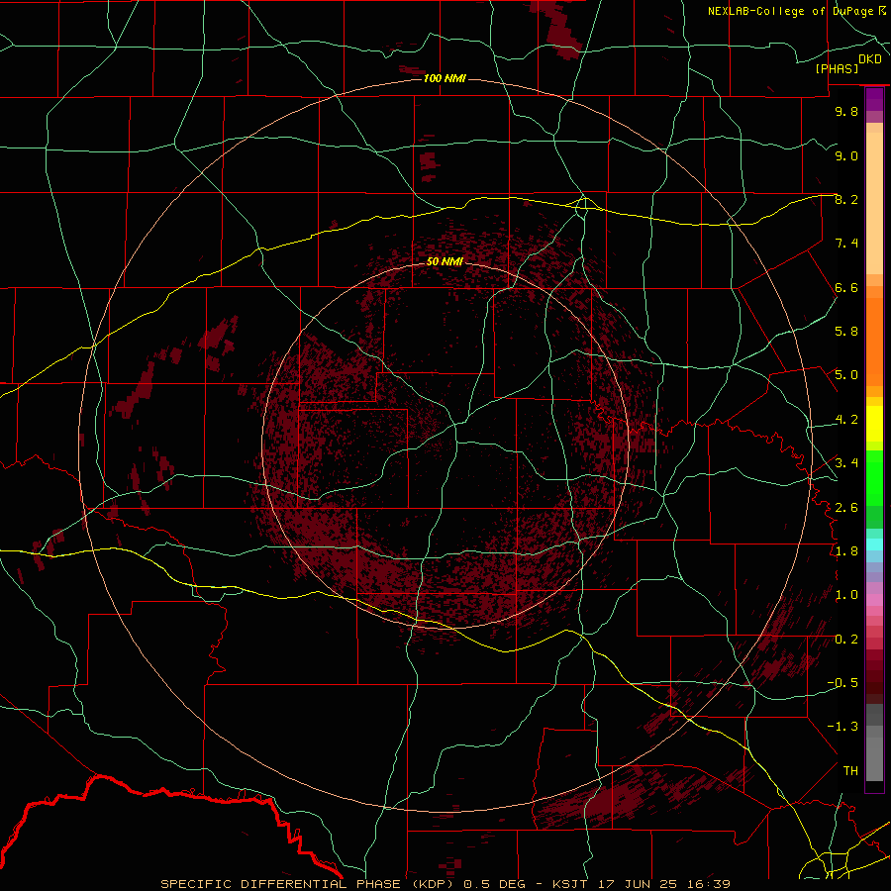Click the [PHAS] label
Viewport: 891px width, 891px height.
[x=837, y=68]
